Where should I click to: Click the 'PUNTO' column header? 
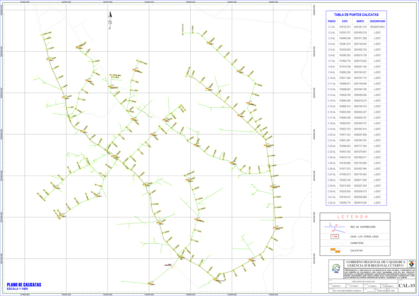331,21
